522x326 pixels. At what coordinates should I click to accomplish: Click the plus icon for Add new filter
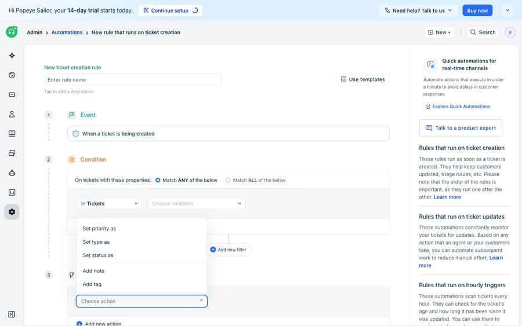coord(213,250)
